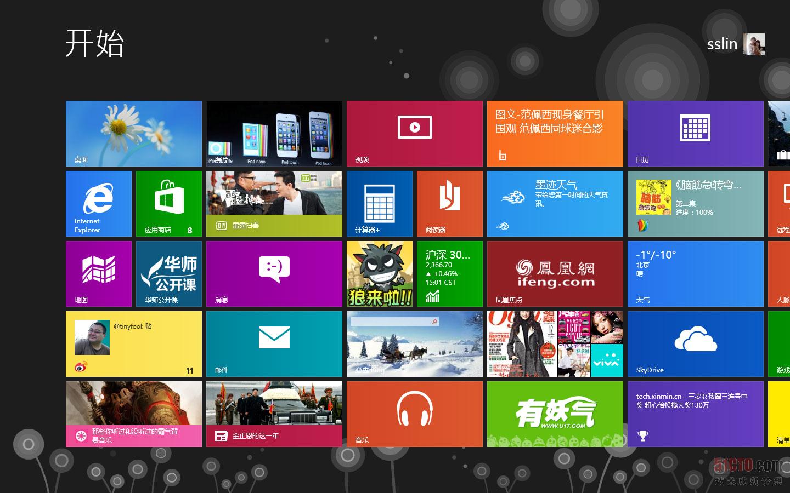Open the 有妖气 u17.com tile
This screenshot has height=493, width=790.
pos(555,414)
